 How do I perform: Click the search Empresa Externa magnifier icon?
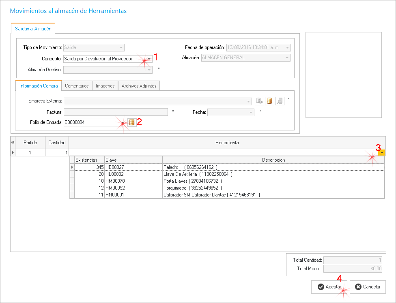coord(280,101)
